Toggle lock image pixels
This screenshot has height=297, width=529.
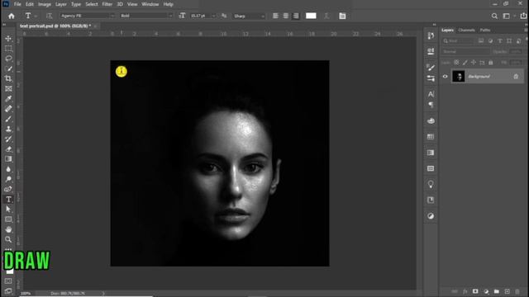pos(465,63)
